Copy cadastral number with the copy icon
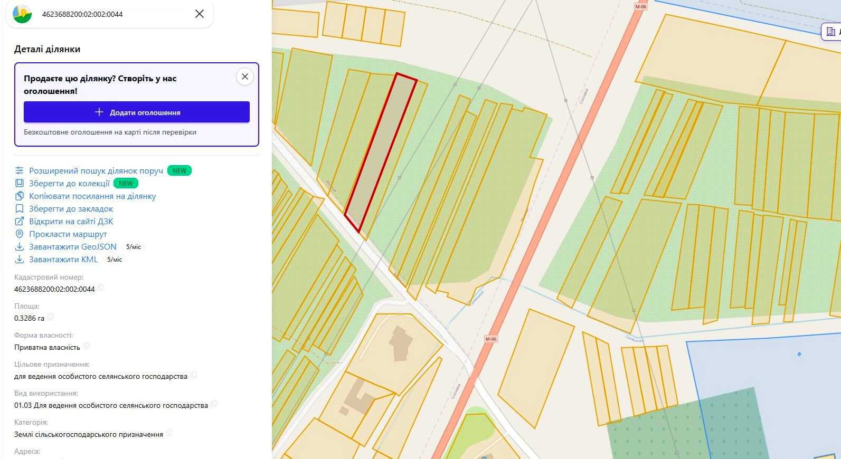Viewport: 841px width, 459px height. coord(101,288)
